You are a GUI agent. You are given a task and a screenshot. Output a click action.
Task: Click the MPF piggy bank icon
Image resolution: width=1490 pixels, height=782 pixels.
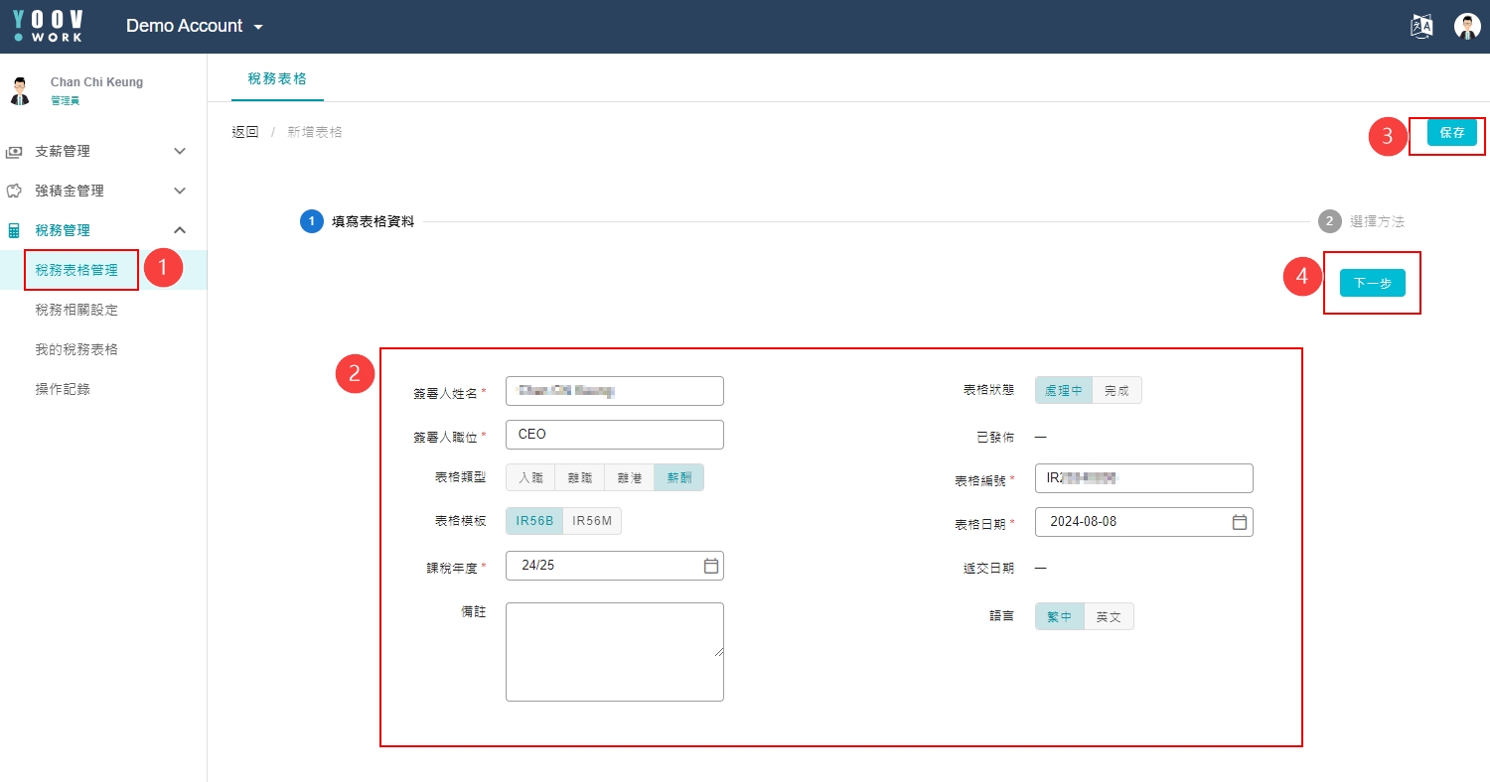[14, 191]
